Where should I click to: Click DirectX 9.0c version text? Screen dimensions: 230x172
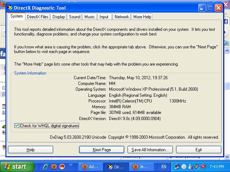click(135, 119)
